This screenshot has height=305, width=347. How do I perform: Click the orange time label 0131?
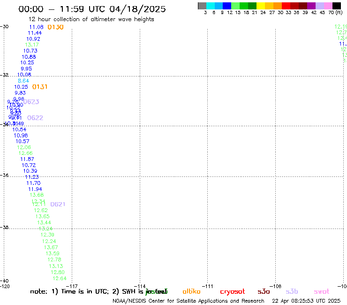tap(40, 87)
